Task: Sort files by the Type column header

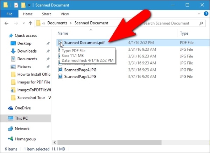Action: point(184,33)
